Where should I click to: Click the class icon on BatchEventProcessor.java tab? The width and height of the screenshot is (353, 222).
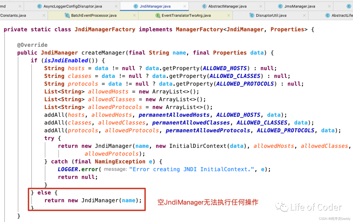tap(67, 15)
